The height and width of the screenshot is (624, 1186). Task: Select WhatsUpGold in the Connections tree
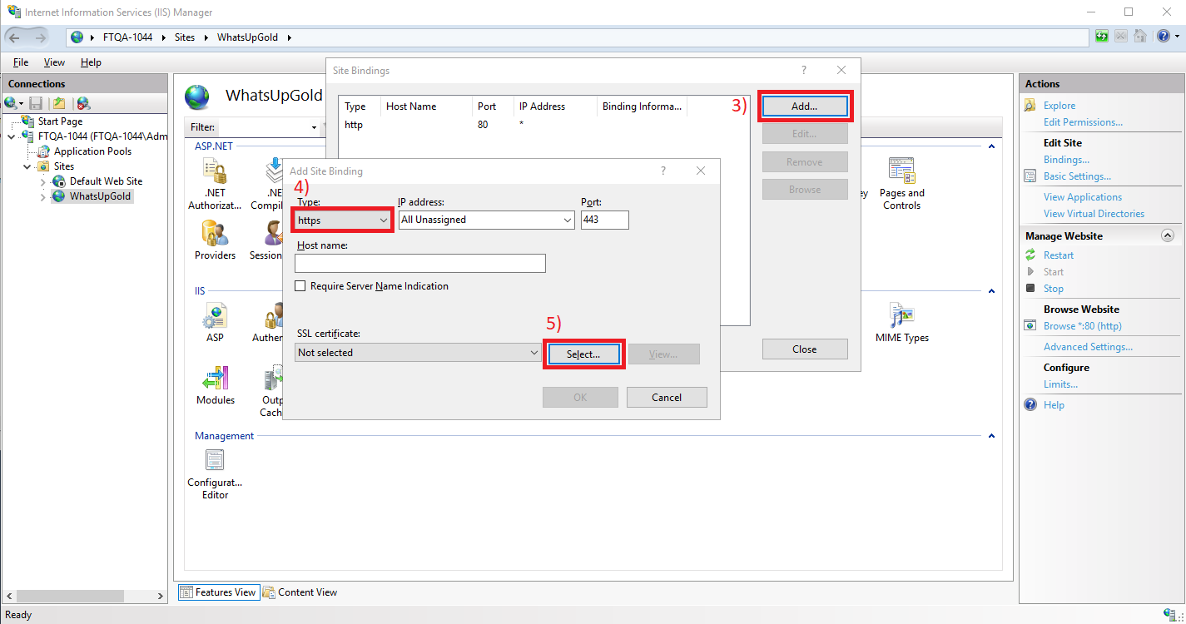100,196
